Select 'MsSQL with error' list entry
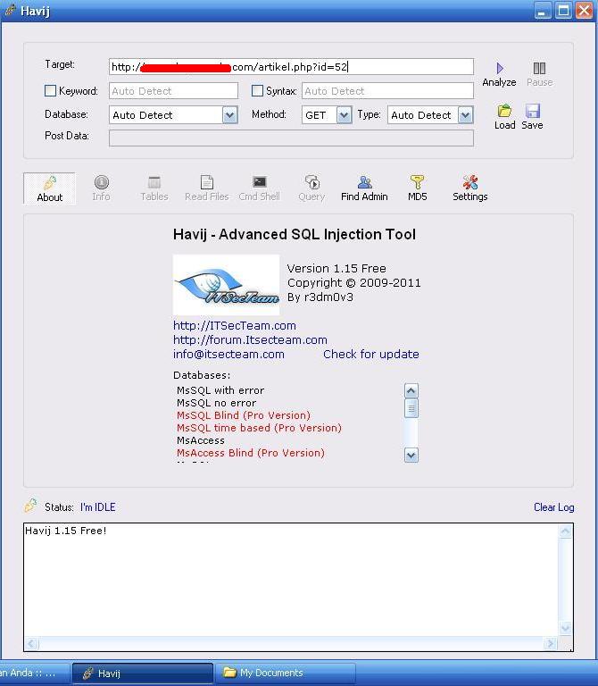This screenshot has height=686, width=598. pyautogui.click(x=220, y=390)
